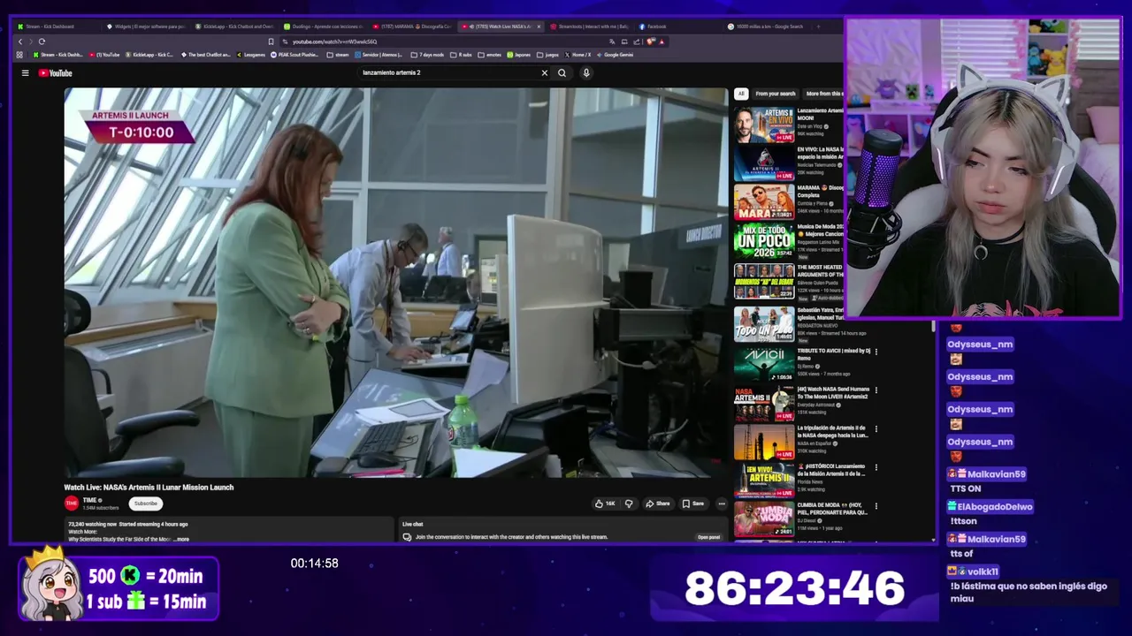Click the volkk11 chat username
1132x636 pixels.
tap(983, 572)
